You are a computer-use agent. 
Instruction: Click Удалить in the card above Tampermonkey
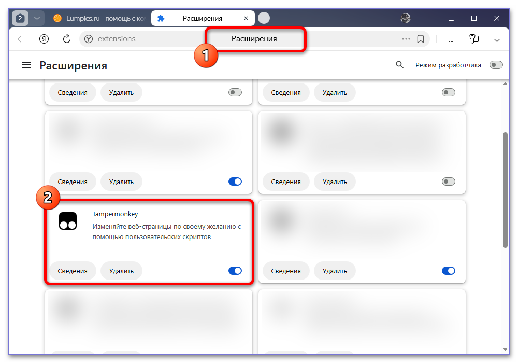click(x=121, y=181)
